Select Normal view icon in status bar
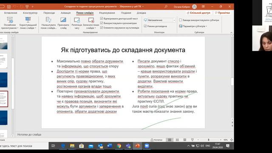272x153 pixels. pos(170,140)
